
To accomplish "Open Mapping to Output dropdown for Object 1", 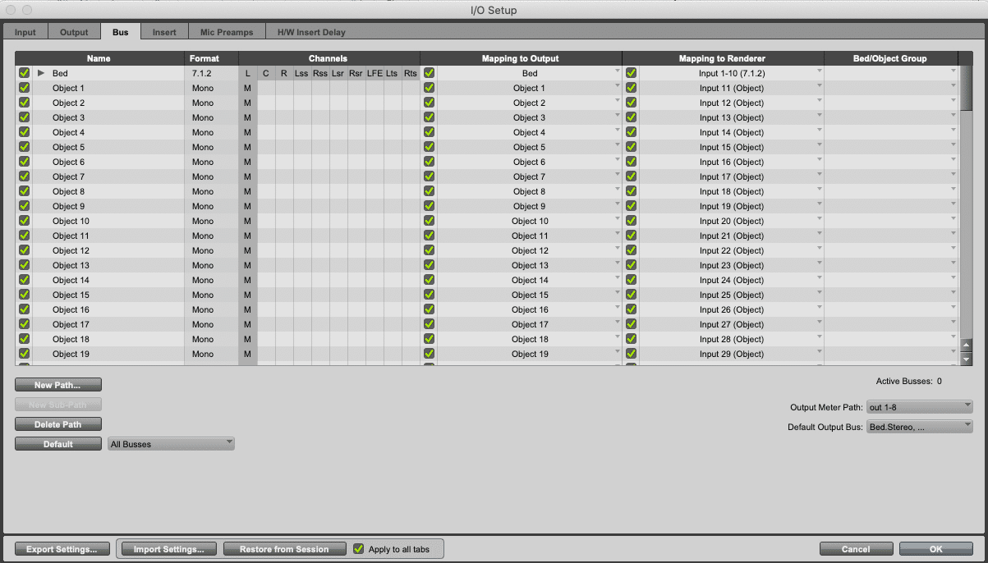I will point(618,88).
